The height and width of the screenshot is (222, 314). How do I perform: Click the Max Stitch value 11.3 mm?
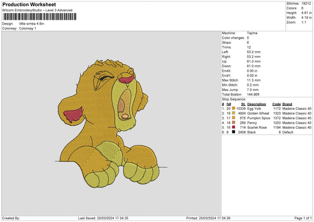coord(254,80)
